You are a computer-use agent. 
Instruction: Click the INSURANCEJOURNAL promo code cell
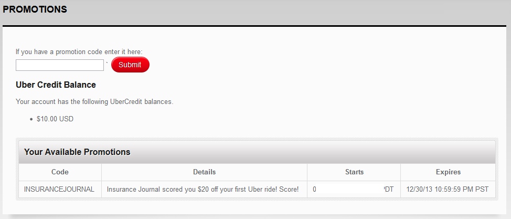pyautogui.click(x=59, y=189)
